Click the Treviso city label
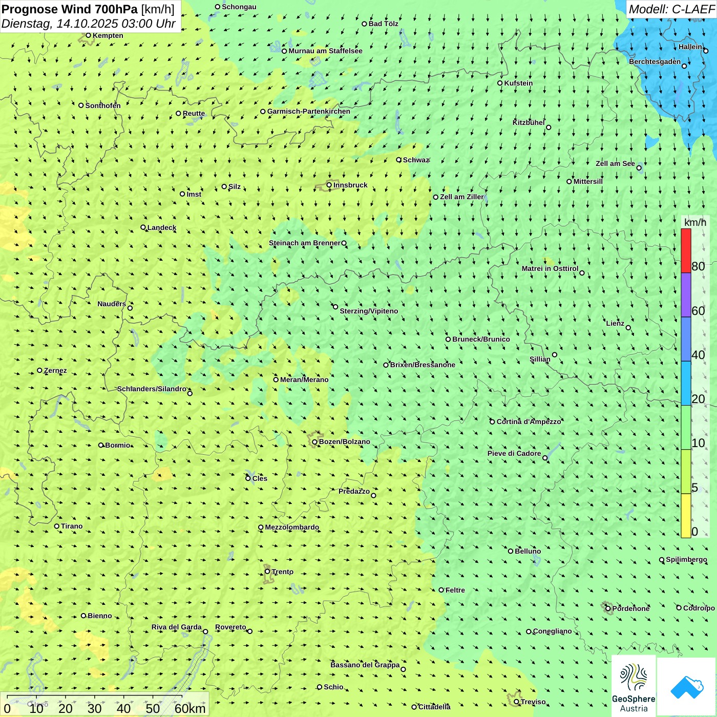Screen dimensions: 717x717 tap(533, 702)
